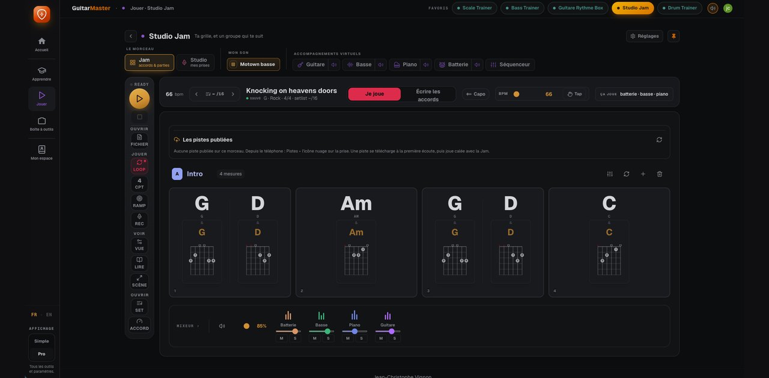Image resolution: width=769 pixels, height=378 pixels.
Task: Mute the Basse mixer channel
Action: (x=314, y=338)
